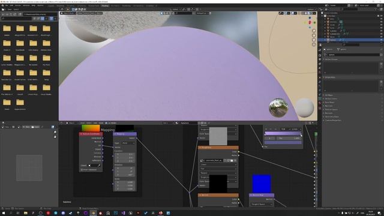Open the Object Data properties tab icon
The width and height of the screenshot is (384, 216).
(320, 98)
